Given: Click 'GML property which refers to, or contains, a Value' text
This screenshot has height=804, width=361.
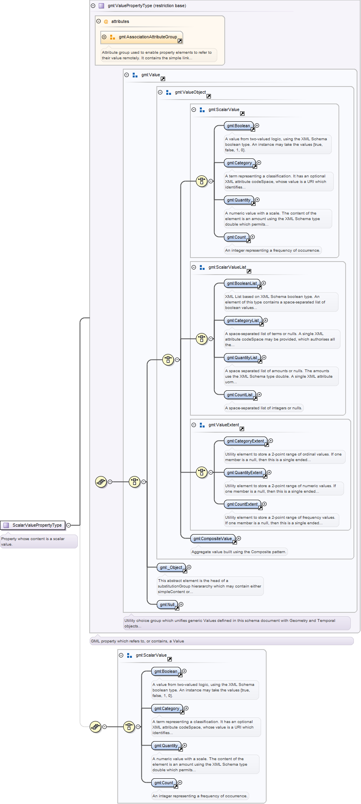Looking at the screenshot, I should pyautogui.click(x=137, y=641).
